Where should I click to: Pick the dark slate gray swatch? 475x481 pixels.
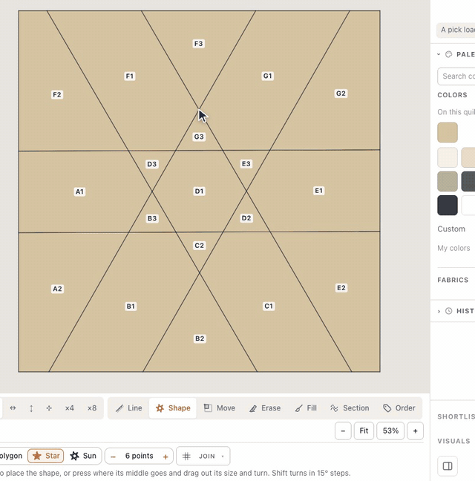(468, 181)
